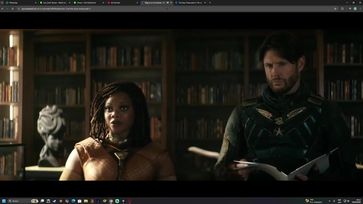Close the YouTube tab
The width and height of the screenshot is (363, 204).
click(x=137, y=3)
